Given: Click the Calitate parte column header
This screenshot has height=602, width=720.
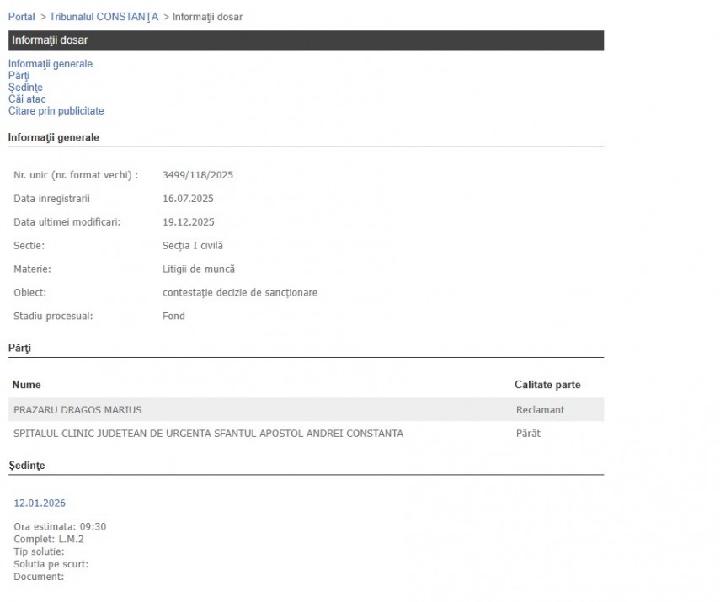Looking at the screenshot, I should (547, 385).
